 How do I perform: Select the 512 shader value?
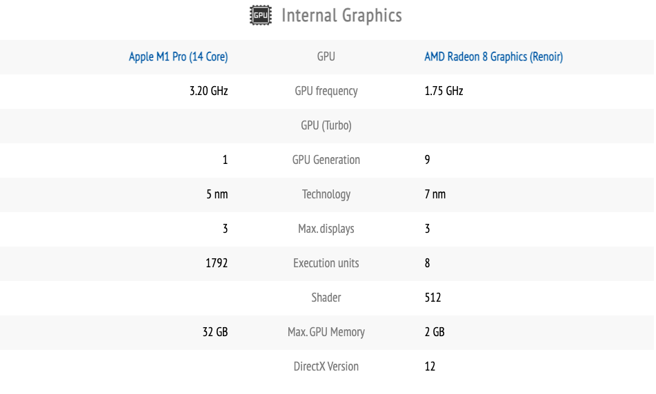click(433, 298)
